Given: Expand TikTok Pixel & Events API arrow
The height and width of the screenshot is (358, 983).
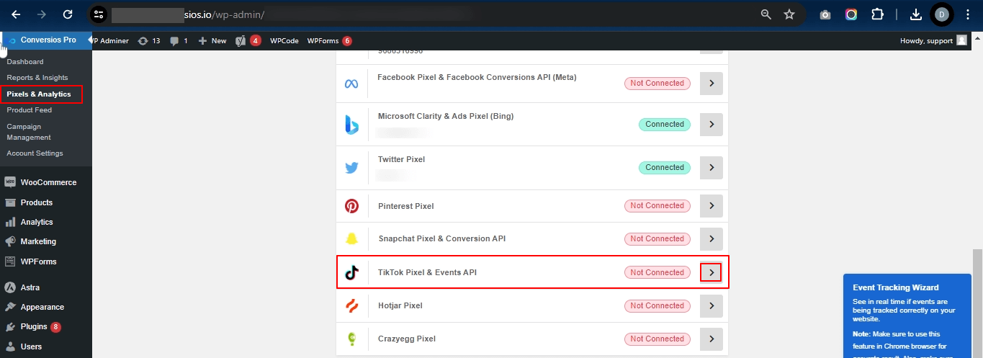Looking at the screenshot, I should tap(712, 272).
